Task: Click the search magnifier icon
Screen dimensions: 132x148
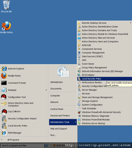Action: (46, 145)
